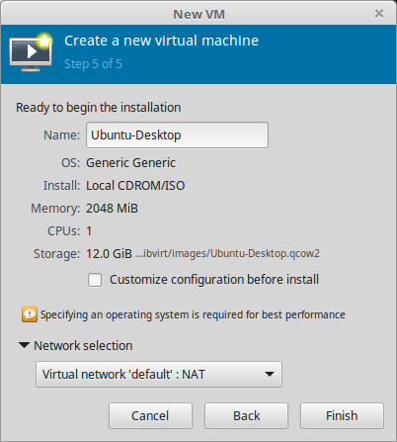Screen dimensions: 397x442
Task: Click the OS value Generic Generic
Action: [130, 163]
